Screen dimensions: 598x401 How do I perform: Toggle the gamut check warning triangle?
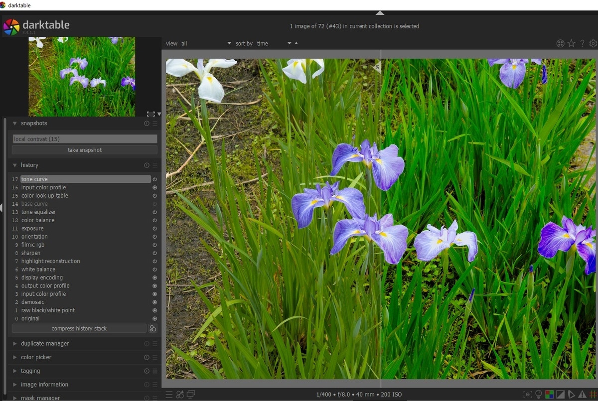pyautogui.click(x=583, y=395)
